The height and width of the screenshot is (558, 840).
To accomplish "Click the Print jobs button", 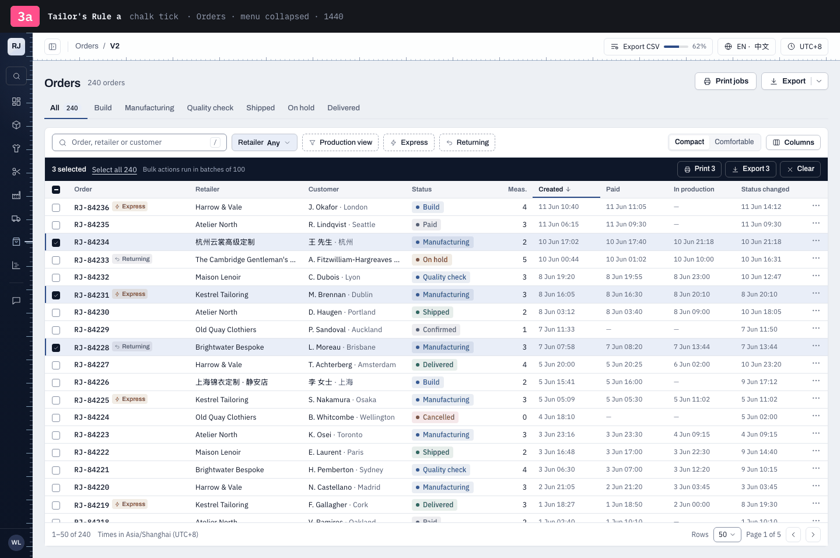I will pos(726,81).
